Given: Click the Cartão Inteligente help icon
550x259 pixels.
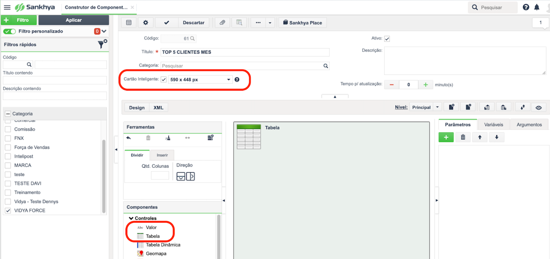Looking at the screenshot, I should pyautogui.click(x=237, y=80).
